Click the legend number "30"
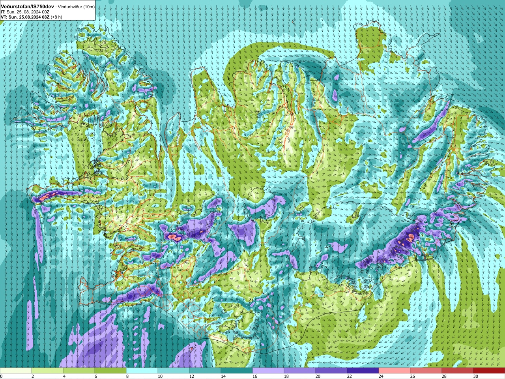This screenshot has width=505, height=379. pyautogui.click(x=475, y=376)
